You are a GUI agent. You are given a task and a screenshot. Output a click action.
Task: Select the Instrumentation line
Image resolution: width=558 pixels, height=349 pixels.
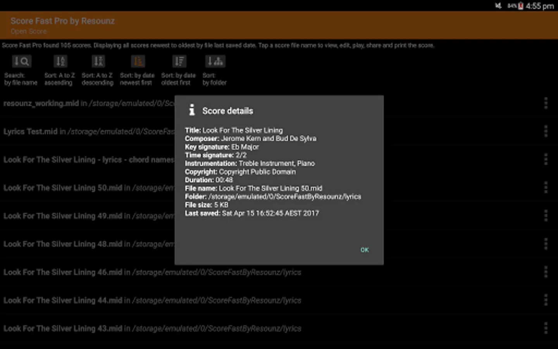pyautogui.click(x=250, y=163)
